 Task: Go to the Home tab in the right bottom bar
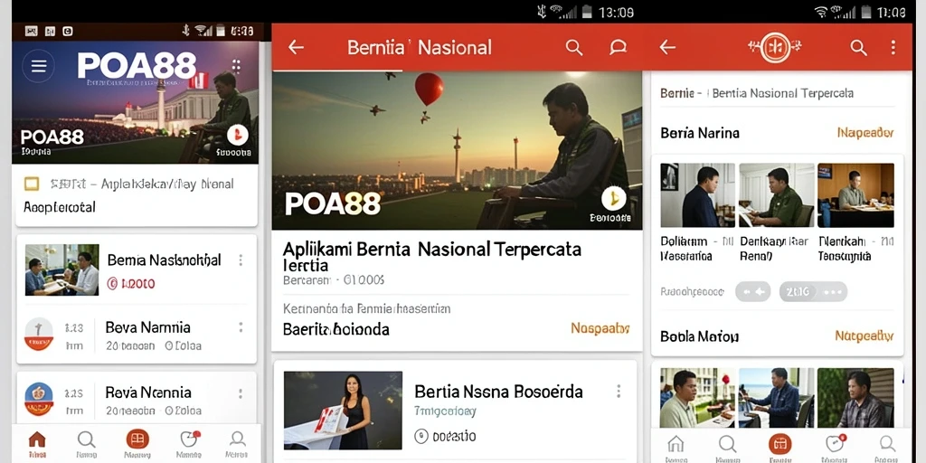pos(675,448)
